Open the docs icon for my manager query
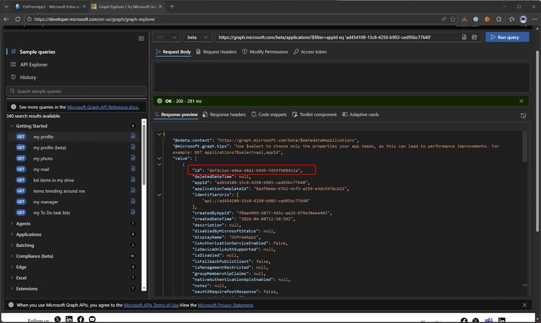541x323 pixels. [133, 201]
